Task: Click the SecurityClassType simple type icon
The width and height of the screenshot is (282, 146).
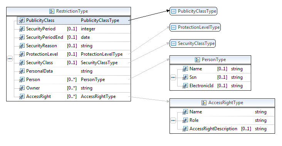Action: 173,43
